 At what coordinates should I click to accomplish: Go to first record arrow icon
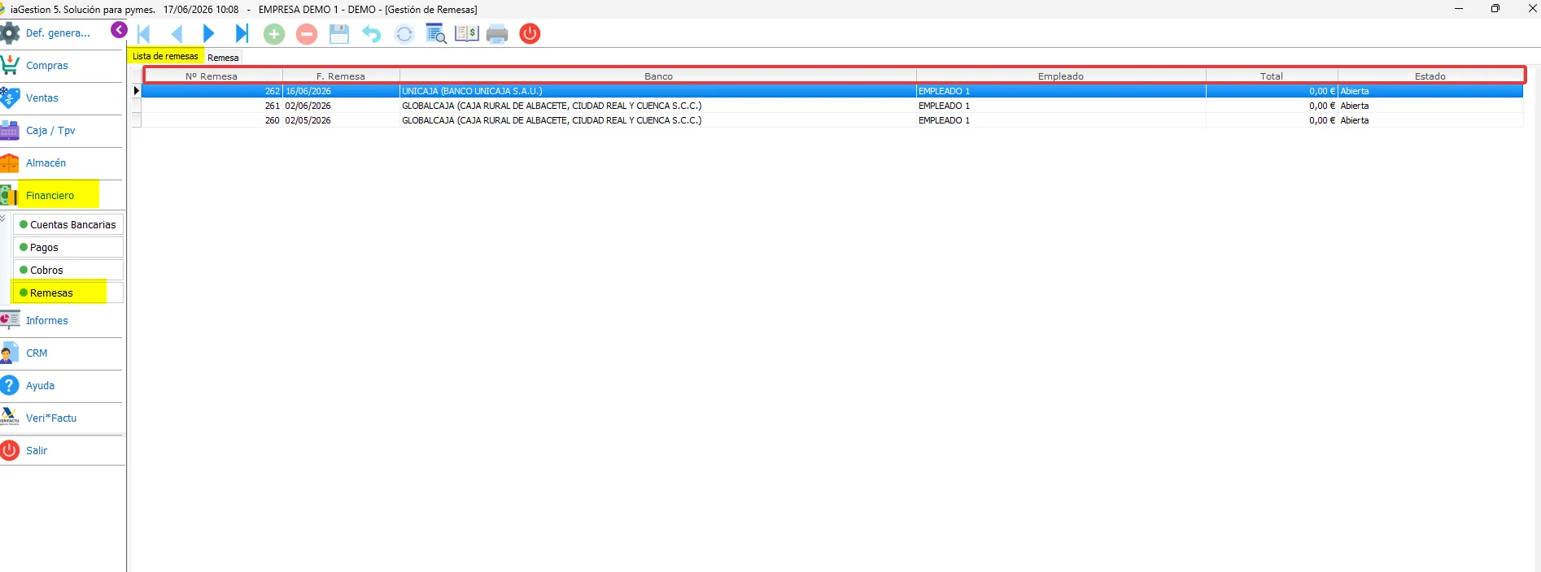[x=144, y=33]
